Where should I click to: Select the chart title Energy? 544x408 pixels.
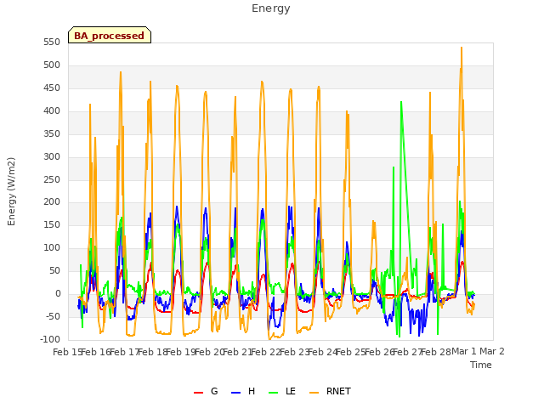[271, 8]
